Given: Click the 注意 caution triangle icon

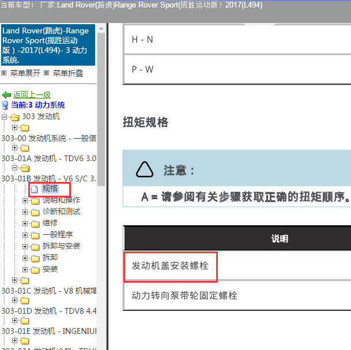Looking at the screenshot, I should tap(145, 170).
